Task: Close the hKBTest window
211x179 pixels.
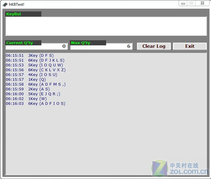Action: [x=202, y=3]
